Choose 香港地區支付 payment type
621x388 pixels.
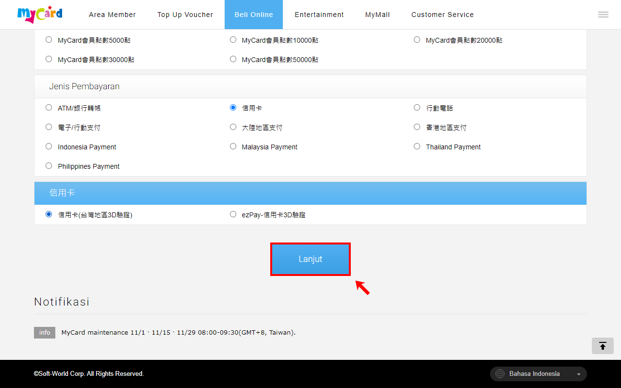417,127
